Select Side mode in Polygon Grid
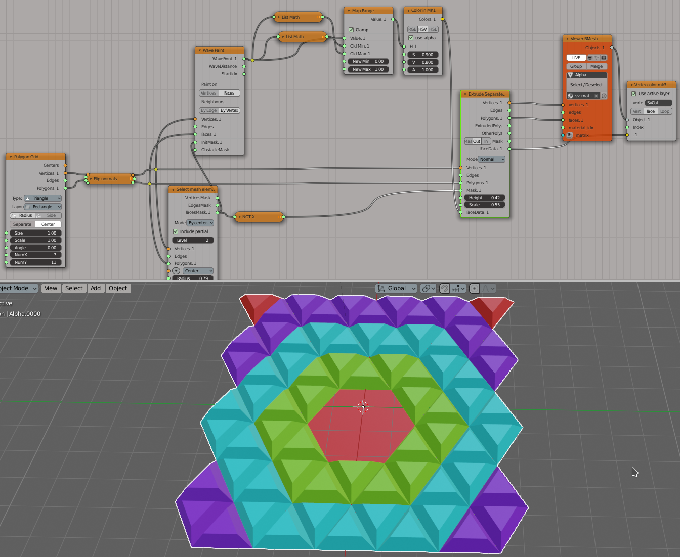 point(49,215)
